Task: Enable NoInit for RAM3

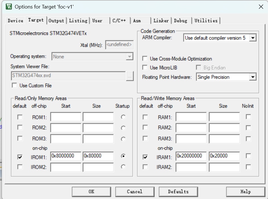Action: 248,139
